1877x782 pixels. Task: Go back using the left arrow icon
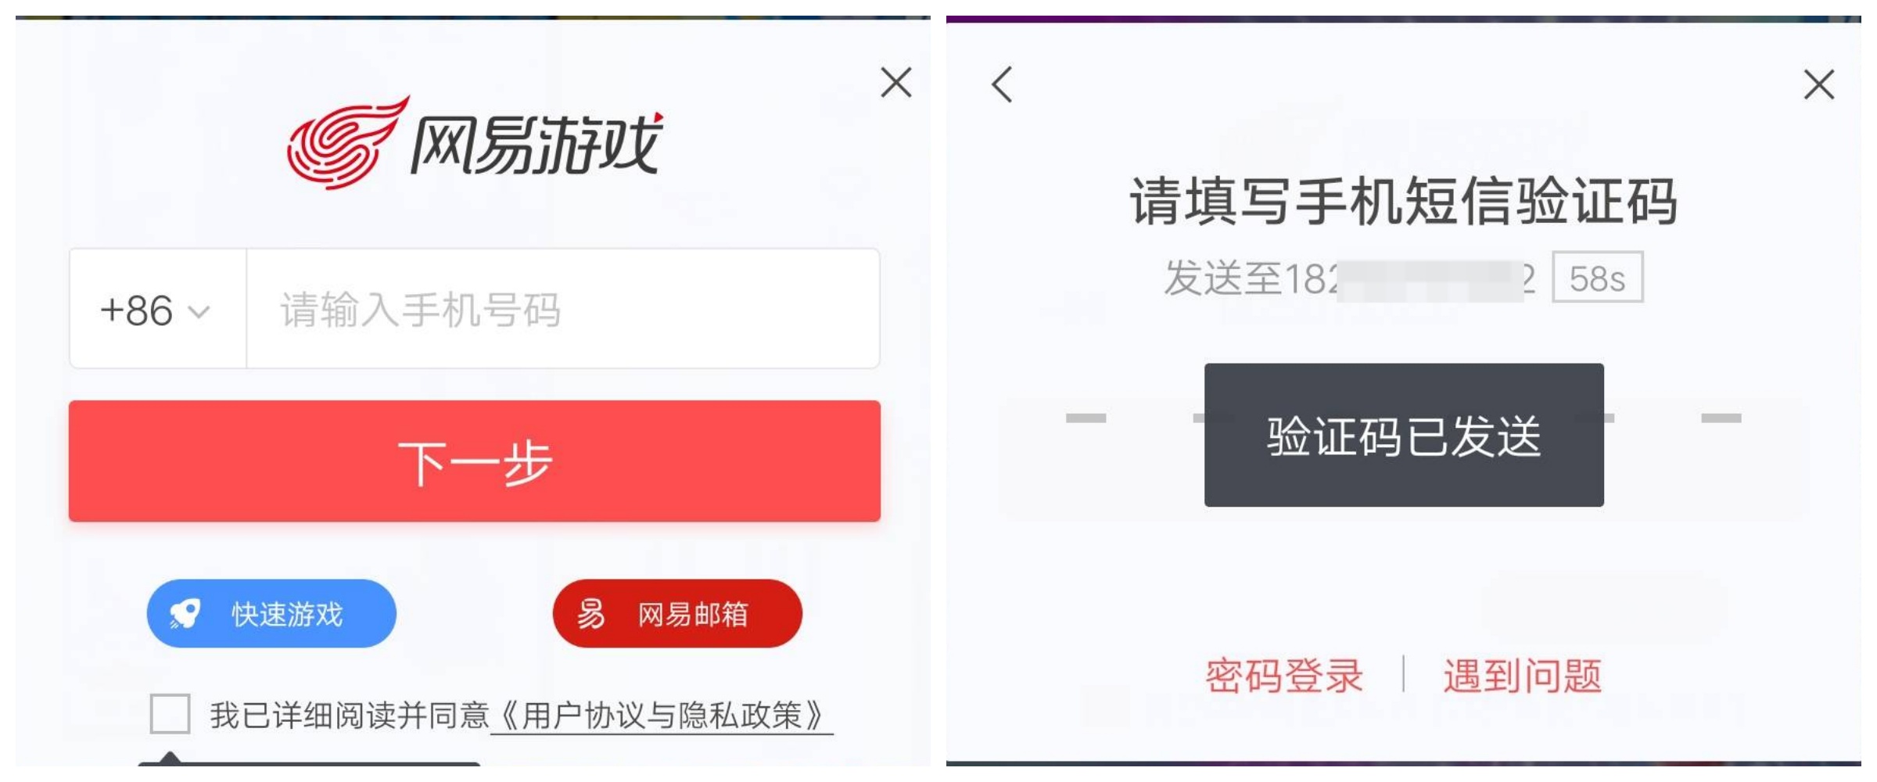click(1002, 84)
